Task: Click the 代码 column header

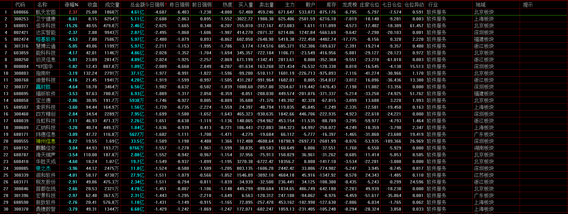Action: click(20, 5)
